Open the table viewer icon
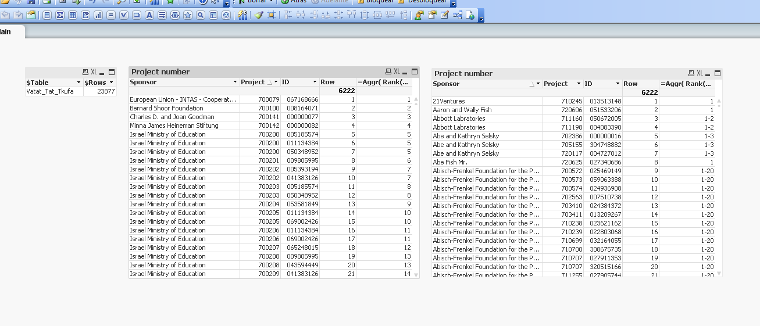The width and height of the screenshot is (760, 326). pyautogui.click(x=457, y=15)
